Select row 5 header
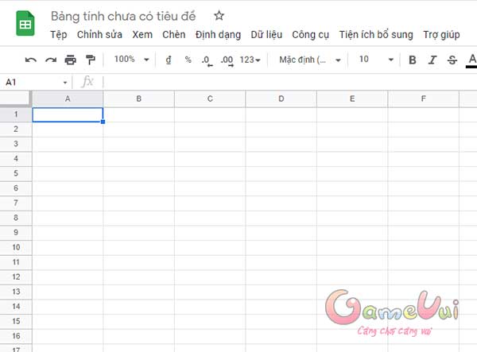 click(16, 174)
